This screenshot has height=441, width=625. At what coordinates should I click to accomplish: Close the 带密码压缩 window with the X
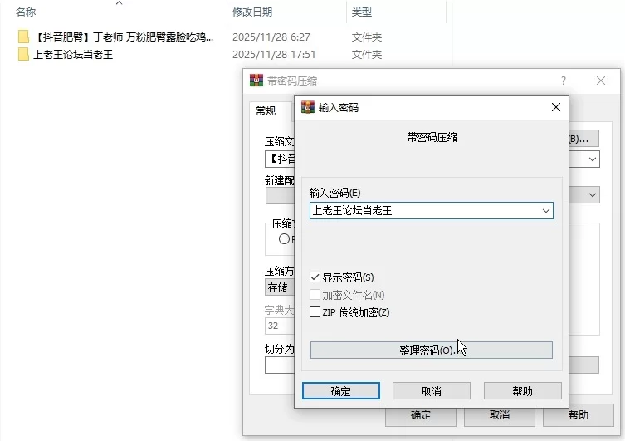(602, 81)
